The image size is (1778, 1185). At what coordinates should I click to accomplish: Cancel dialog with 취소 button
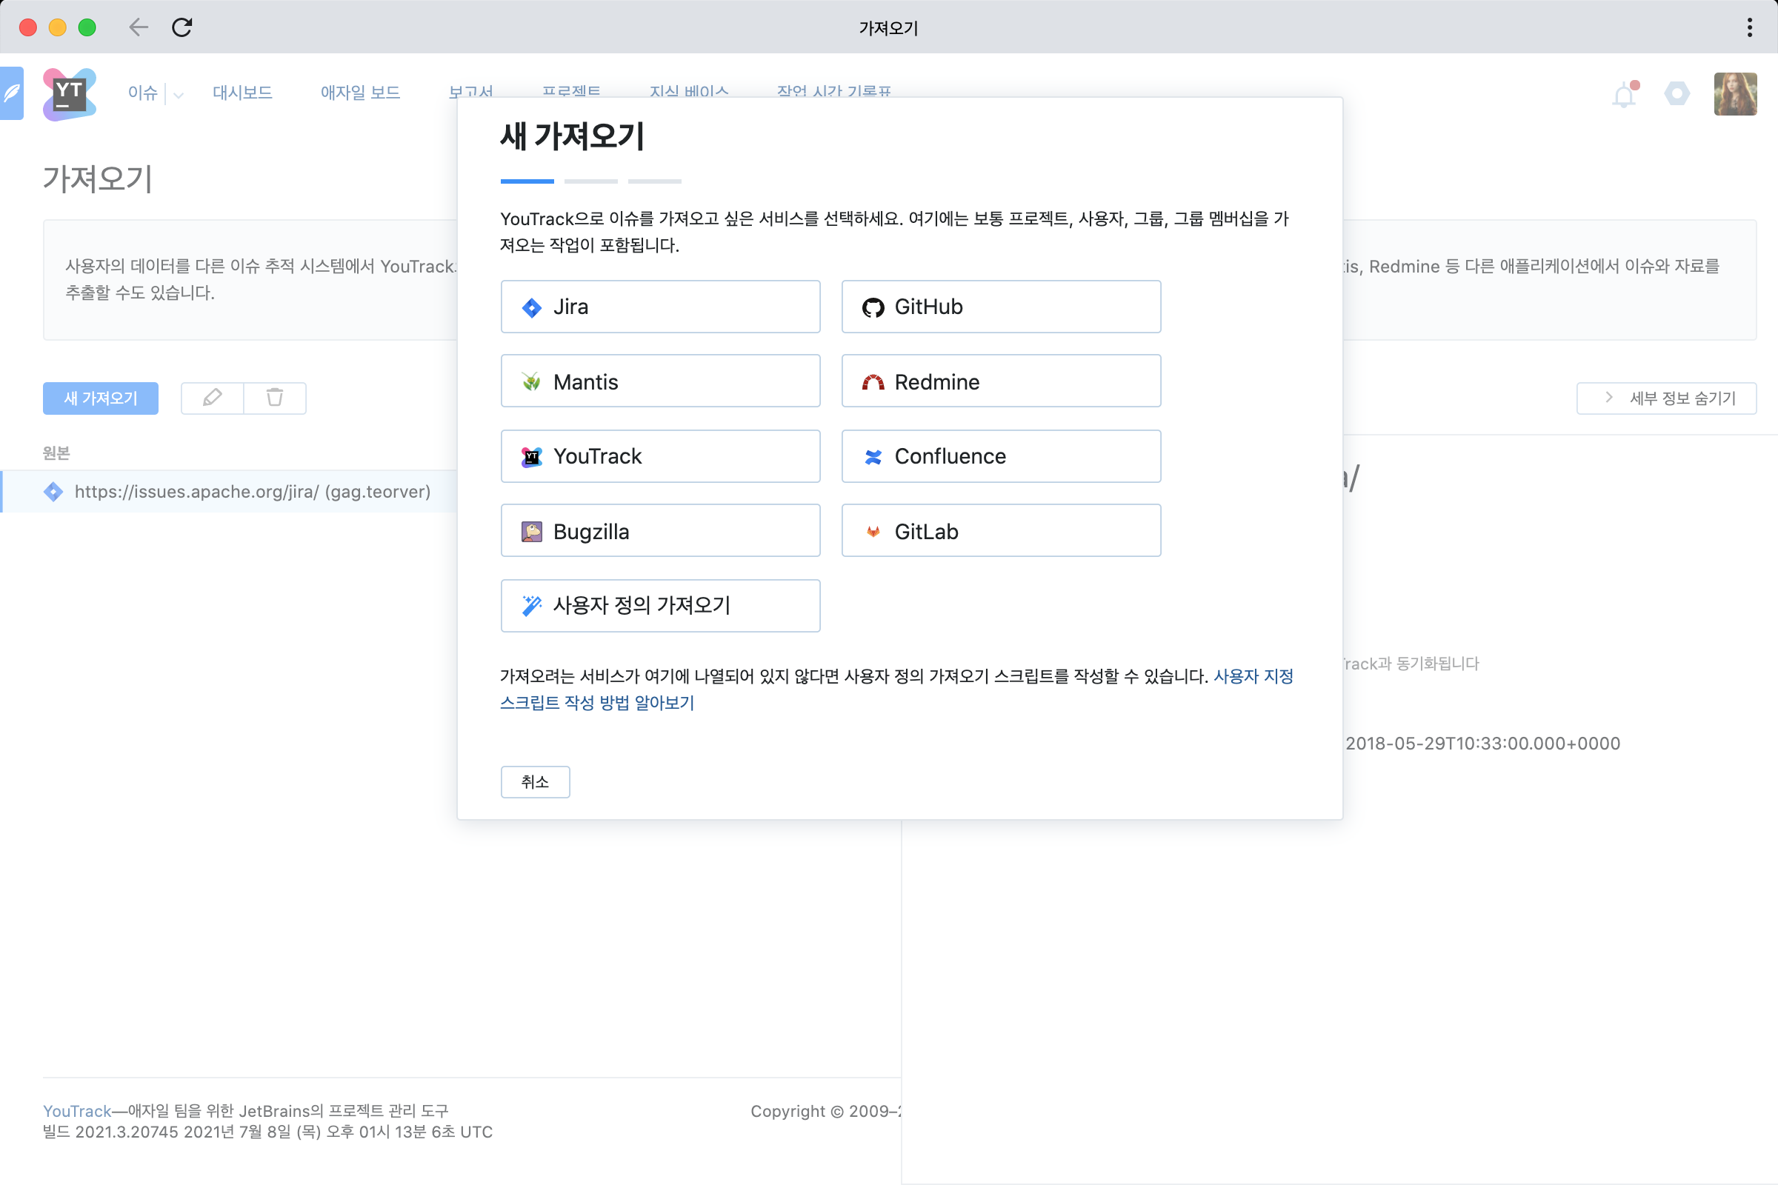point(535,781)
